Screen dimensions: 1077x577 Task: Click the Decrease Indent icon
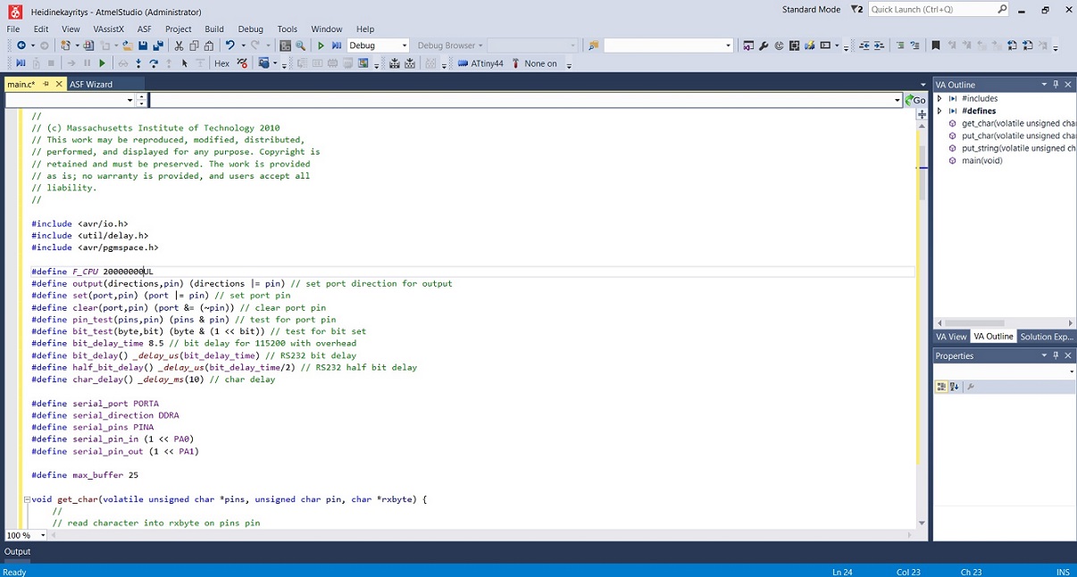[x=864, y=46]
